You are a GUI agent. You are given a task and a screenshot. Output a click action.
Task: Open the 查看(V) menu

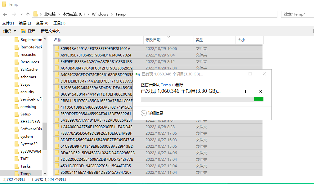(42, 23)
